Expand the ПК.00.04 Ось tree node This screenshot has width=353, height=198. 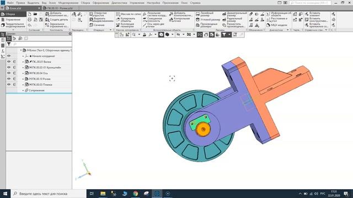click(x=23, y=73)
